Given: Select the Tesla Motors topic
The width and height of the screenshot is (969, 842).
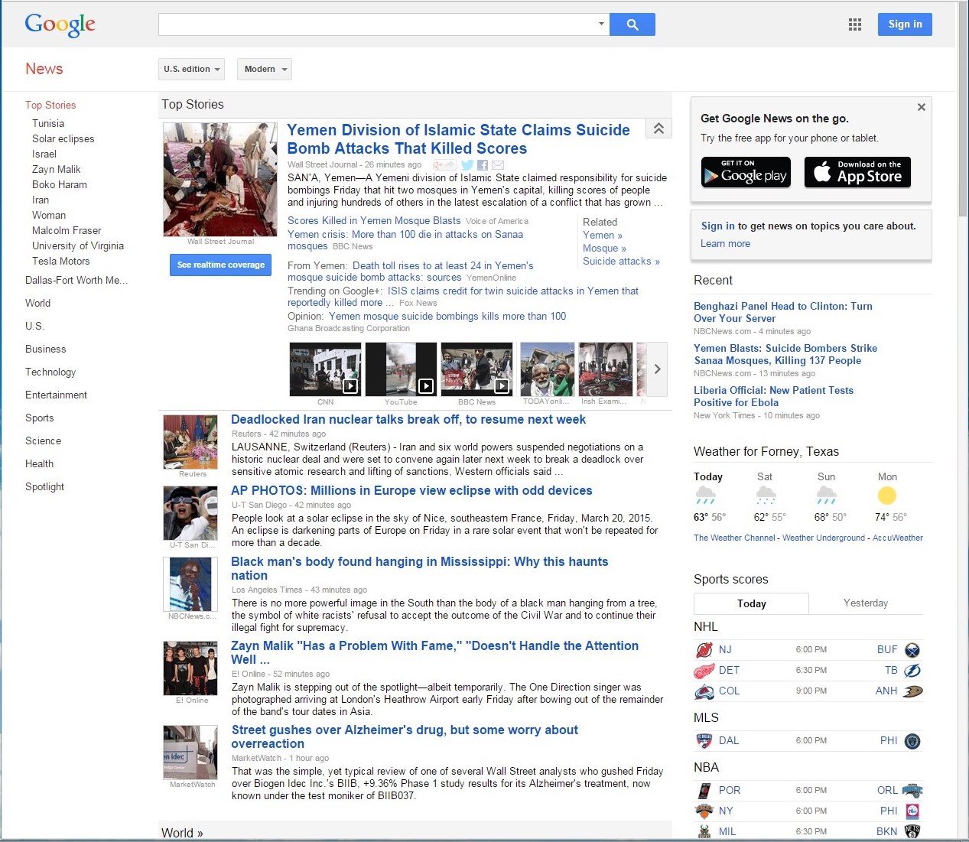Looking at the screenshot, I should click(x=61, y=262).
